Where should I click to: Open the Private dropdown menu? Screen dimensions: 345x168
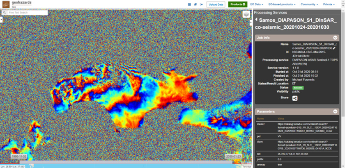329,5
